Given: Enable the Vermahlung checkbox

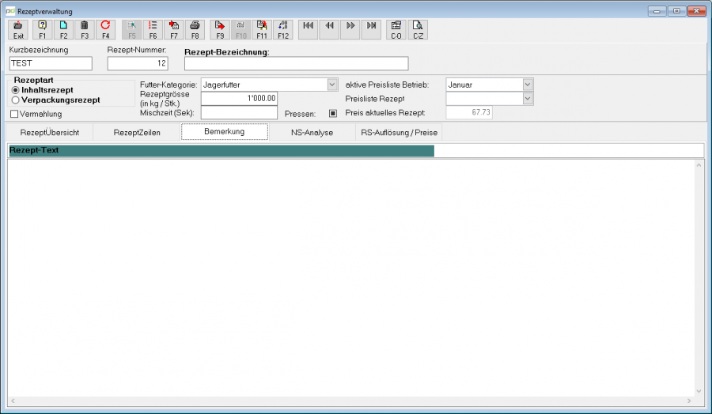Looking at the screenshot, I should point(14,114).
